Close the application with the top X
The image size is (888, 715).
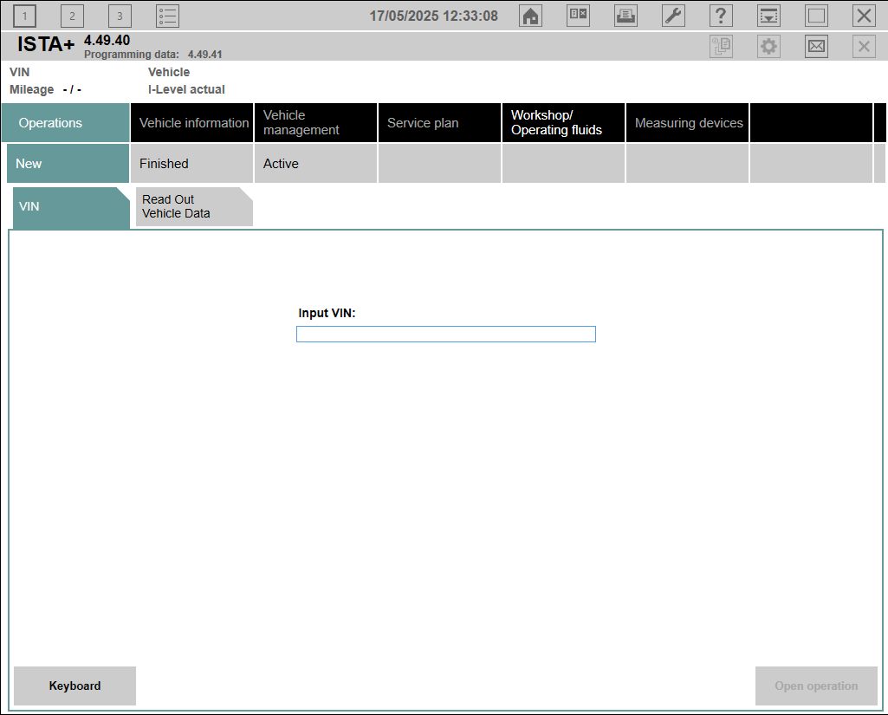864,16
